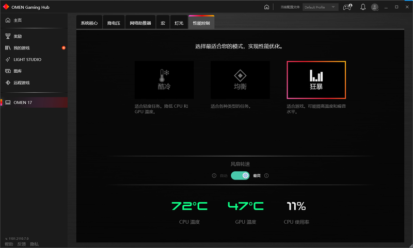Go to 我的游戏 in the sidebar
Screen dimensions: 413x248
(22, 48)
